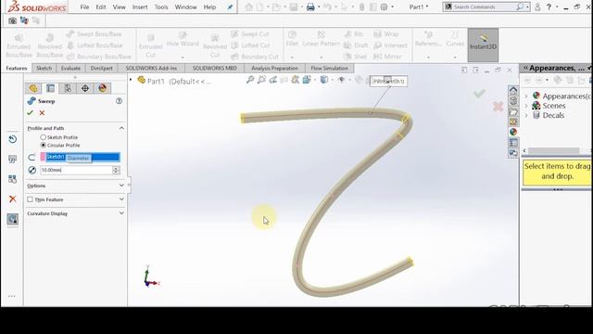This screenshot has height=334, width=593.
Task: Click the Appearances pane horizontal scrollbar
Action: tap(554, 150)
